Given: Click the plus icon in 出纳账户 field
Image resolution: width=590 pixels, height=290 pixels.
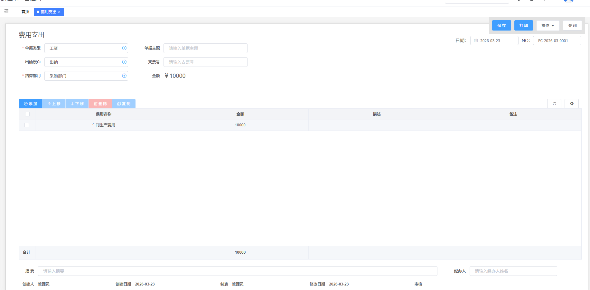Looking at the screenshot, I should pyautogui.click(x=124, y=62).
